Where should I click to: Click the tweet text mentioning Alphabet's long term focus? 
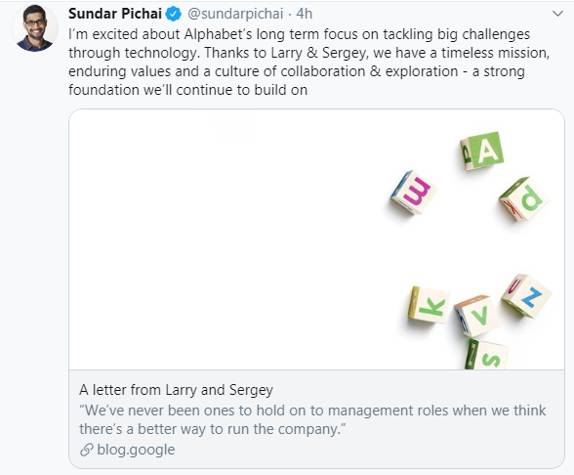[x=299, y=34]
